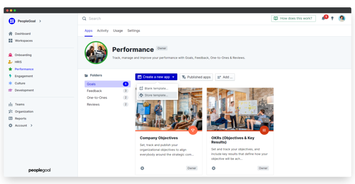
Task: Switch to the Activity tab
Action: [x=103, y=31]
